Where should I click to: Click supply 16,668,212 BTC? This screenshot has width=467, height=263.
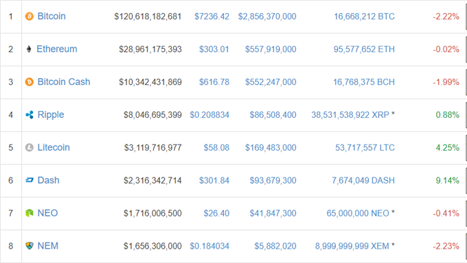[364, 16]
